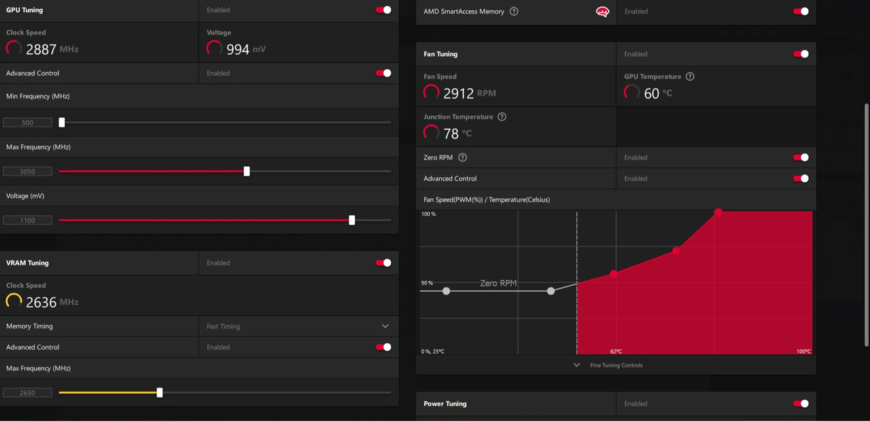Click the Fast Timing value text
The width and height of the screenshot is (870, 422).
tap(224, 326)
